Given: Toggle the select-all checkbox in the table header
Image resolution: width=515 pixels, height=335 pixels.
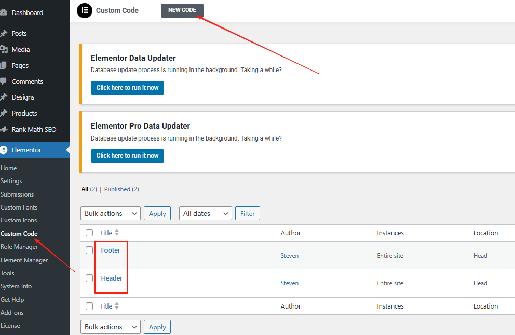Looking at the screenshot, I should point(89,233).
